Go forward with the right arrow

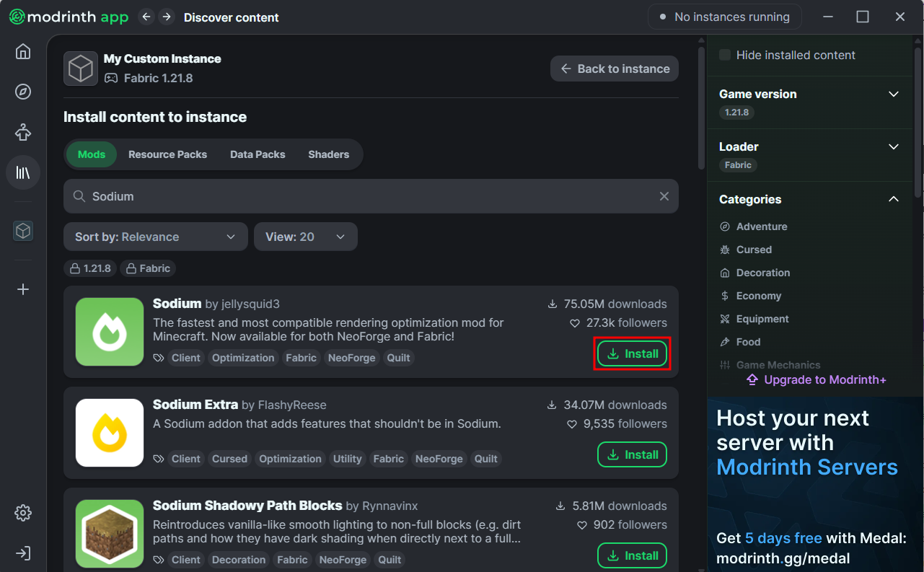point(167,17)
